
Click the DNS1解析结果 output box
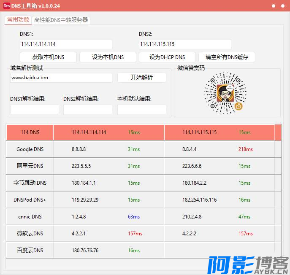35,109
